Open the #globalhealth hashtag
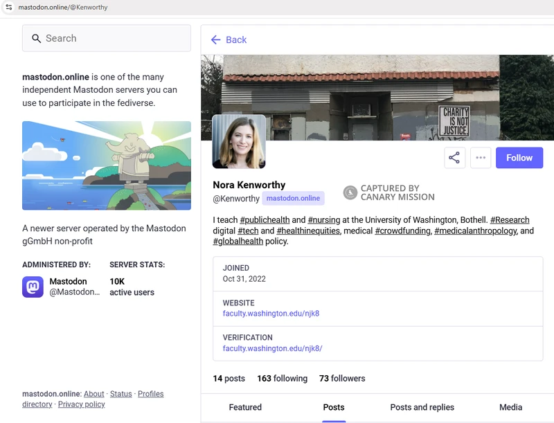The height and width of the screenshot is (423, 554). pos(238,241)
